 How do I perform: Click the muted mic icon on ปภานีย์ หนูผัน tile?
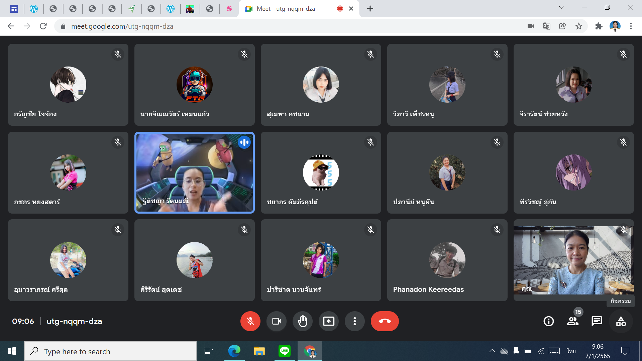click(497, 142)
